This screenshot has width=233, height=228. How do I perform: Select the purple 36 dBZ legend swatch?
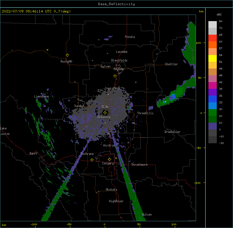[212, 92]
